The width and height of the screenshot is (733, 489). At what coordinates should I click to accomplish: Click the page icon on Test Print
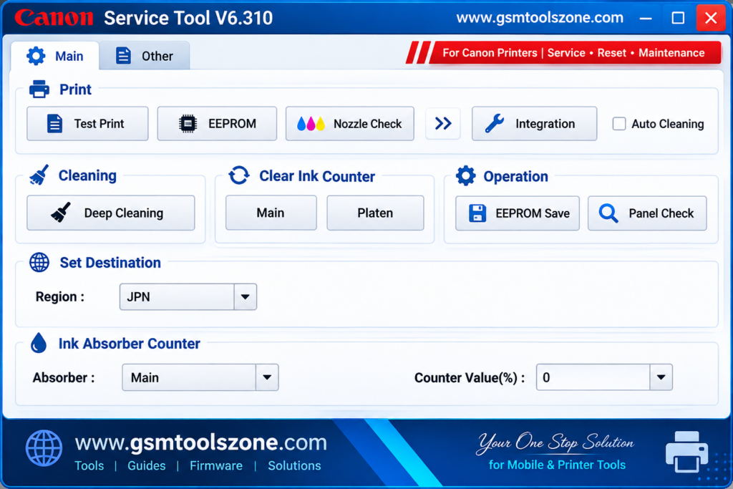tap(54, 124)
